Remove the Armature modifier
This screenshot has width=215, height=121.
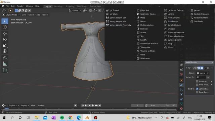(x=208, y=68)
